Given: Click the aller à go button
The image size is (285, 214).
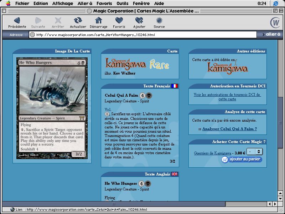Looking at the screenshot, I should coord(271,34).
